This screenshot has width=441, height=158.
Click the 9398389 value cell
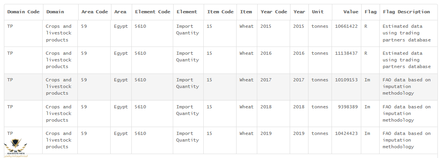pos(348,107)
